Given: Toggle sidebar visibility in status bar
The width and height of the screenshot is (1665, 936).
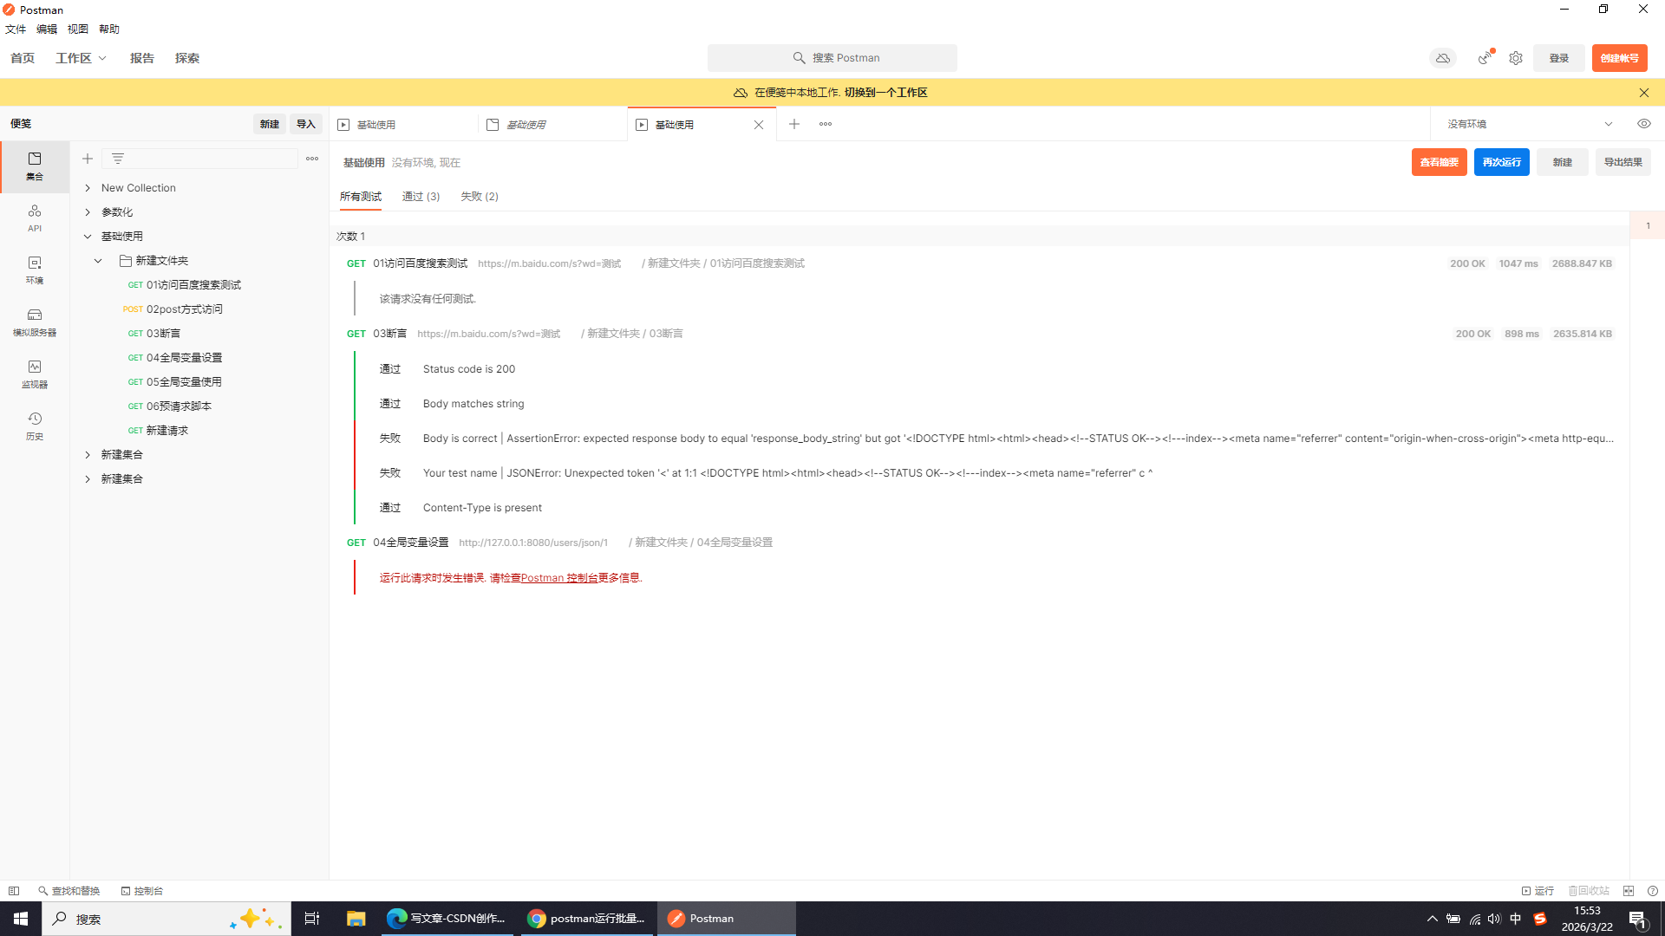Looking at the screenshot, I should pos(14,891).
